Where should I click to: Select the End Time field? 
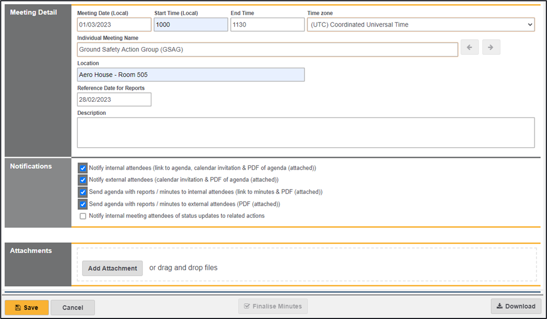tap(267, 25)
